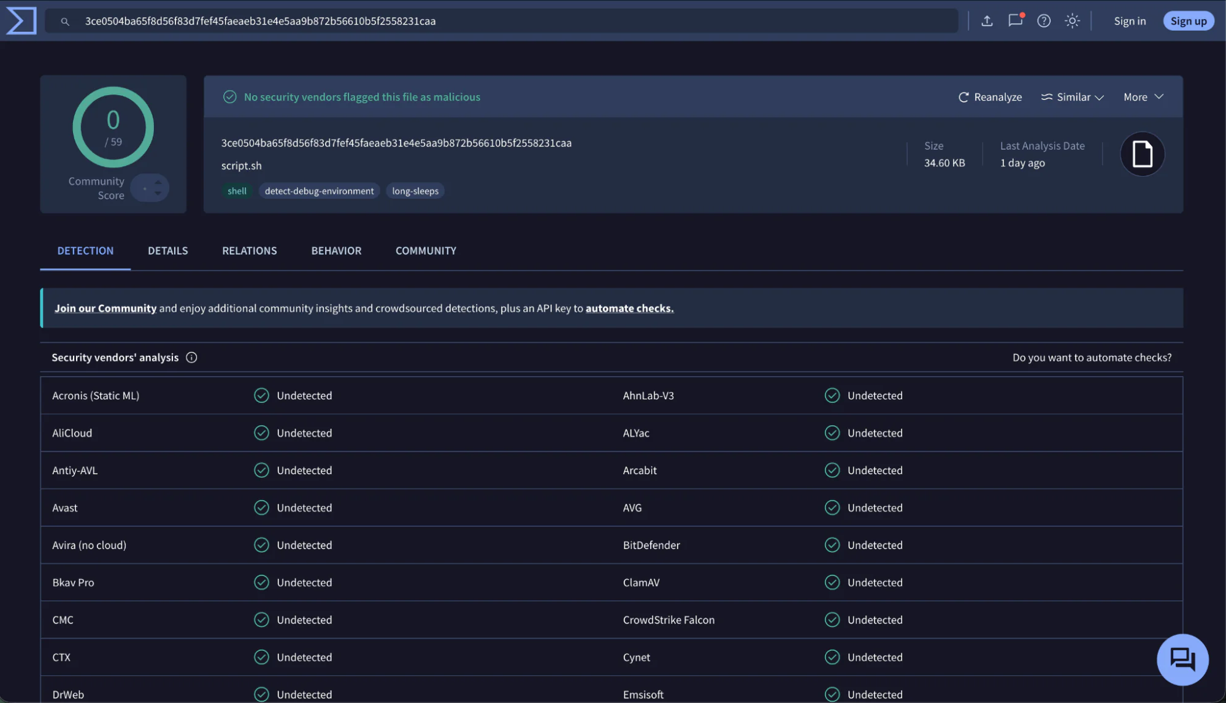This screenshot has width=1226, height=703.
Task: Click the ClamAV vendor name
Action: tap(641, 583)
